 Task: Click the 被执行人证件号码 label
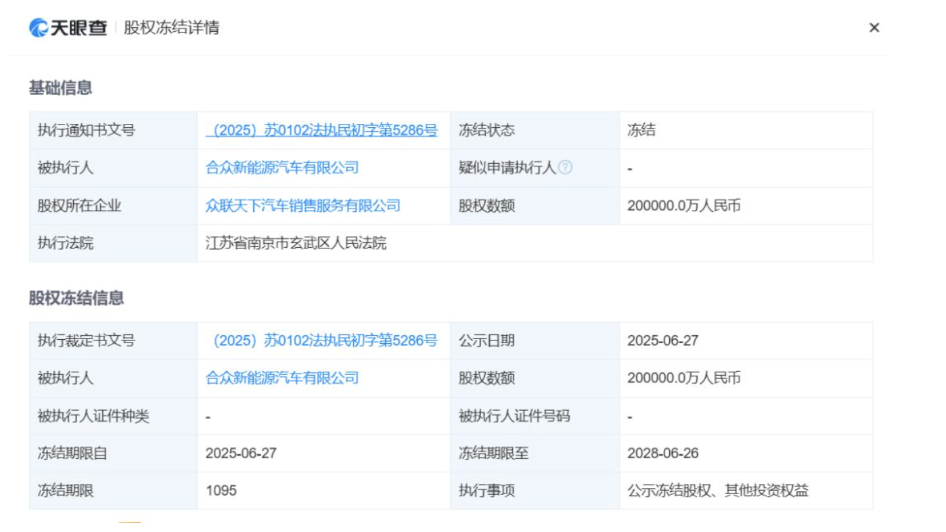[514, 416]
